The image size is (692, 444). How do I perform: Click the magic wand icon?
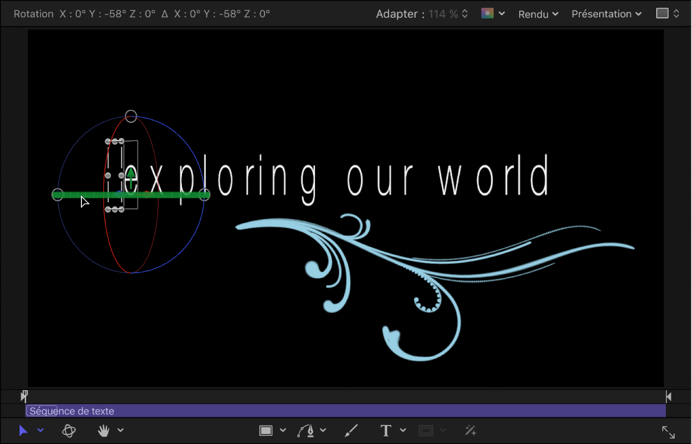pos(470,431)
